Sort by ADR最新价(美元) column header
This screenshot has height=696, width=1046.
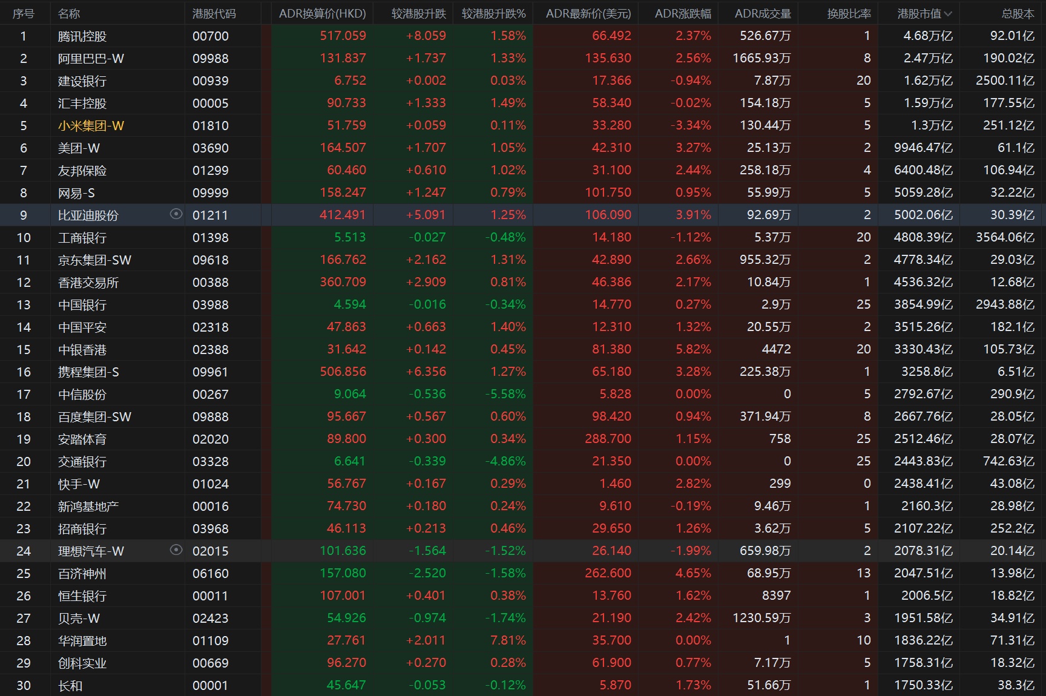[588, 13]
